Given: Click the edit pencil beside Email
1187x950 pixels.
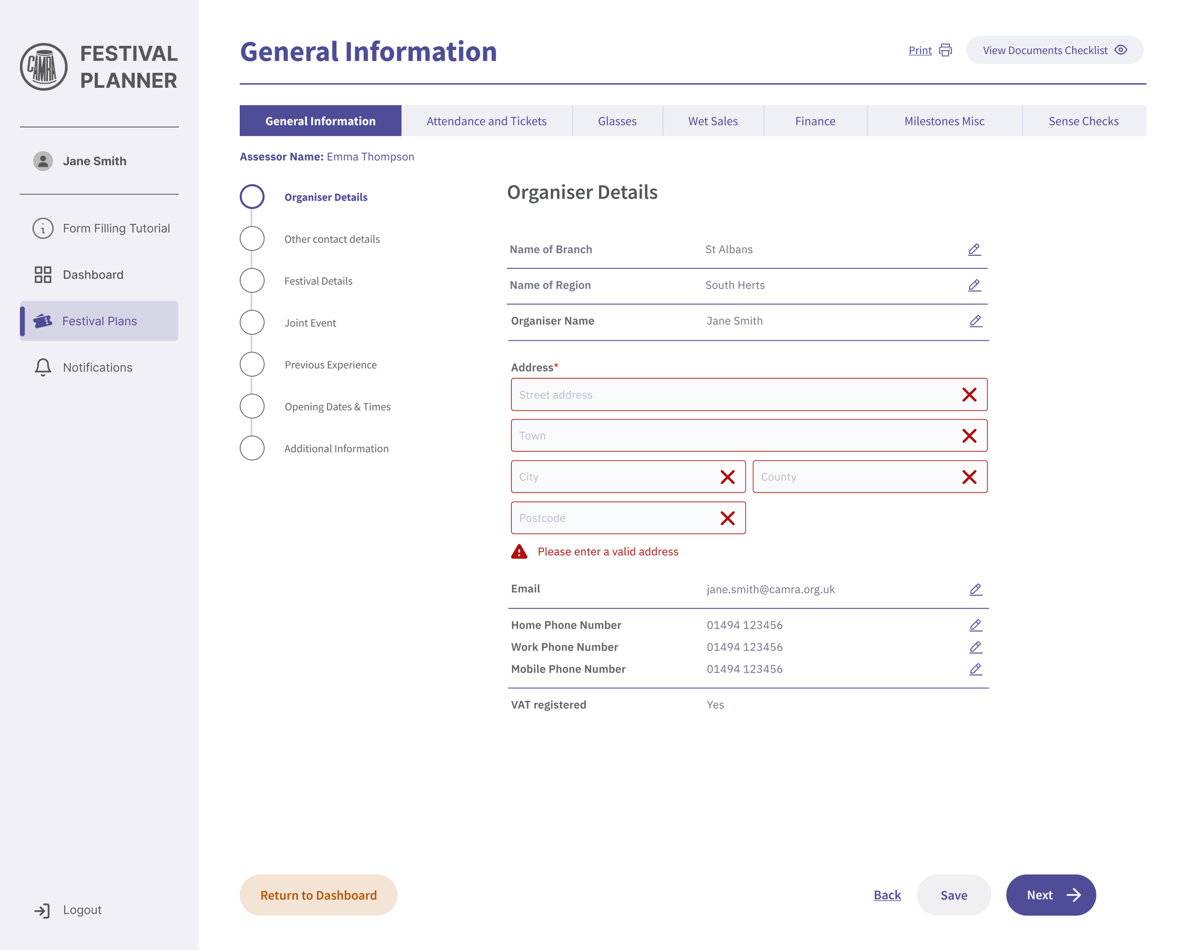Looking at the screenshot, I should [975, 590].
